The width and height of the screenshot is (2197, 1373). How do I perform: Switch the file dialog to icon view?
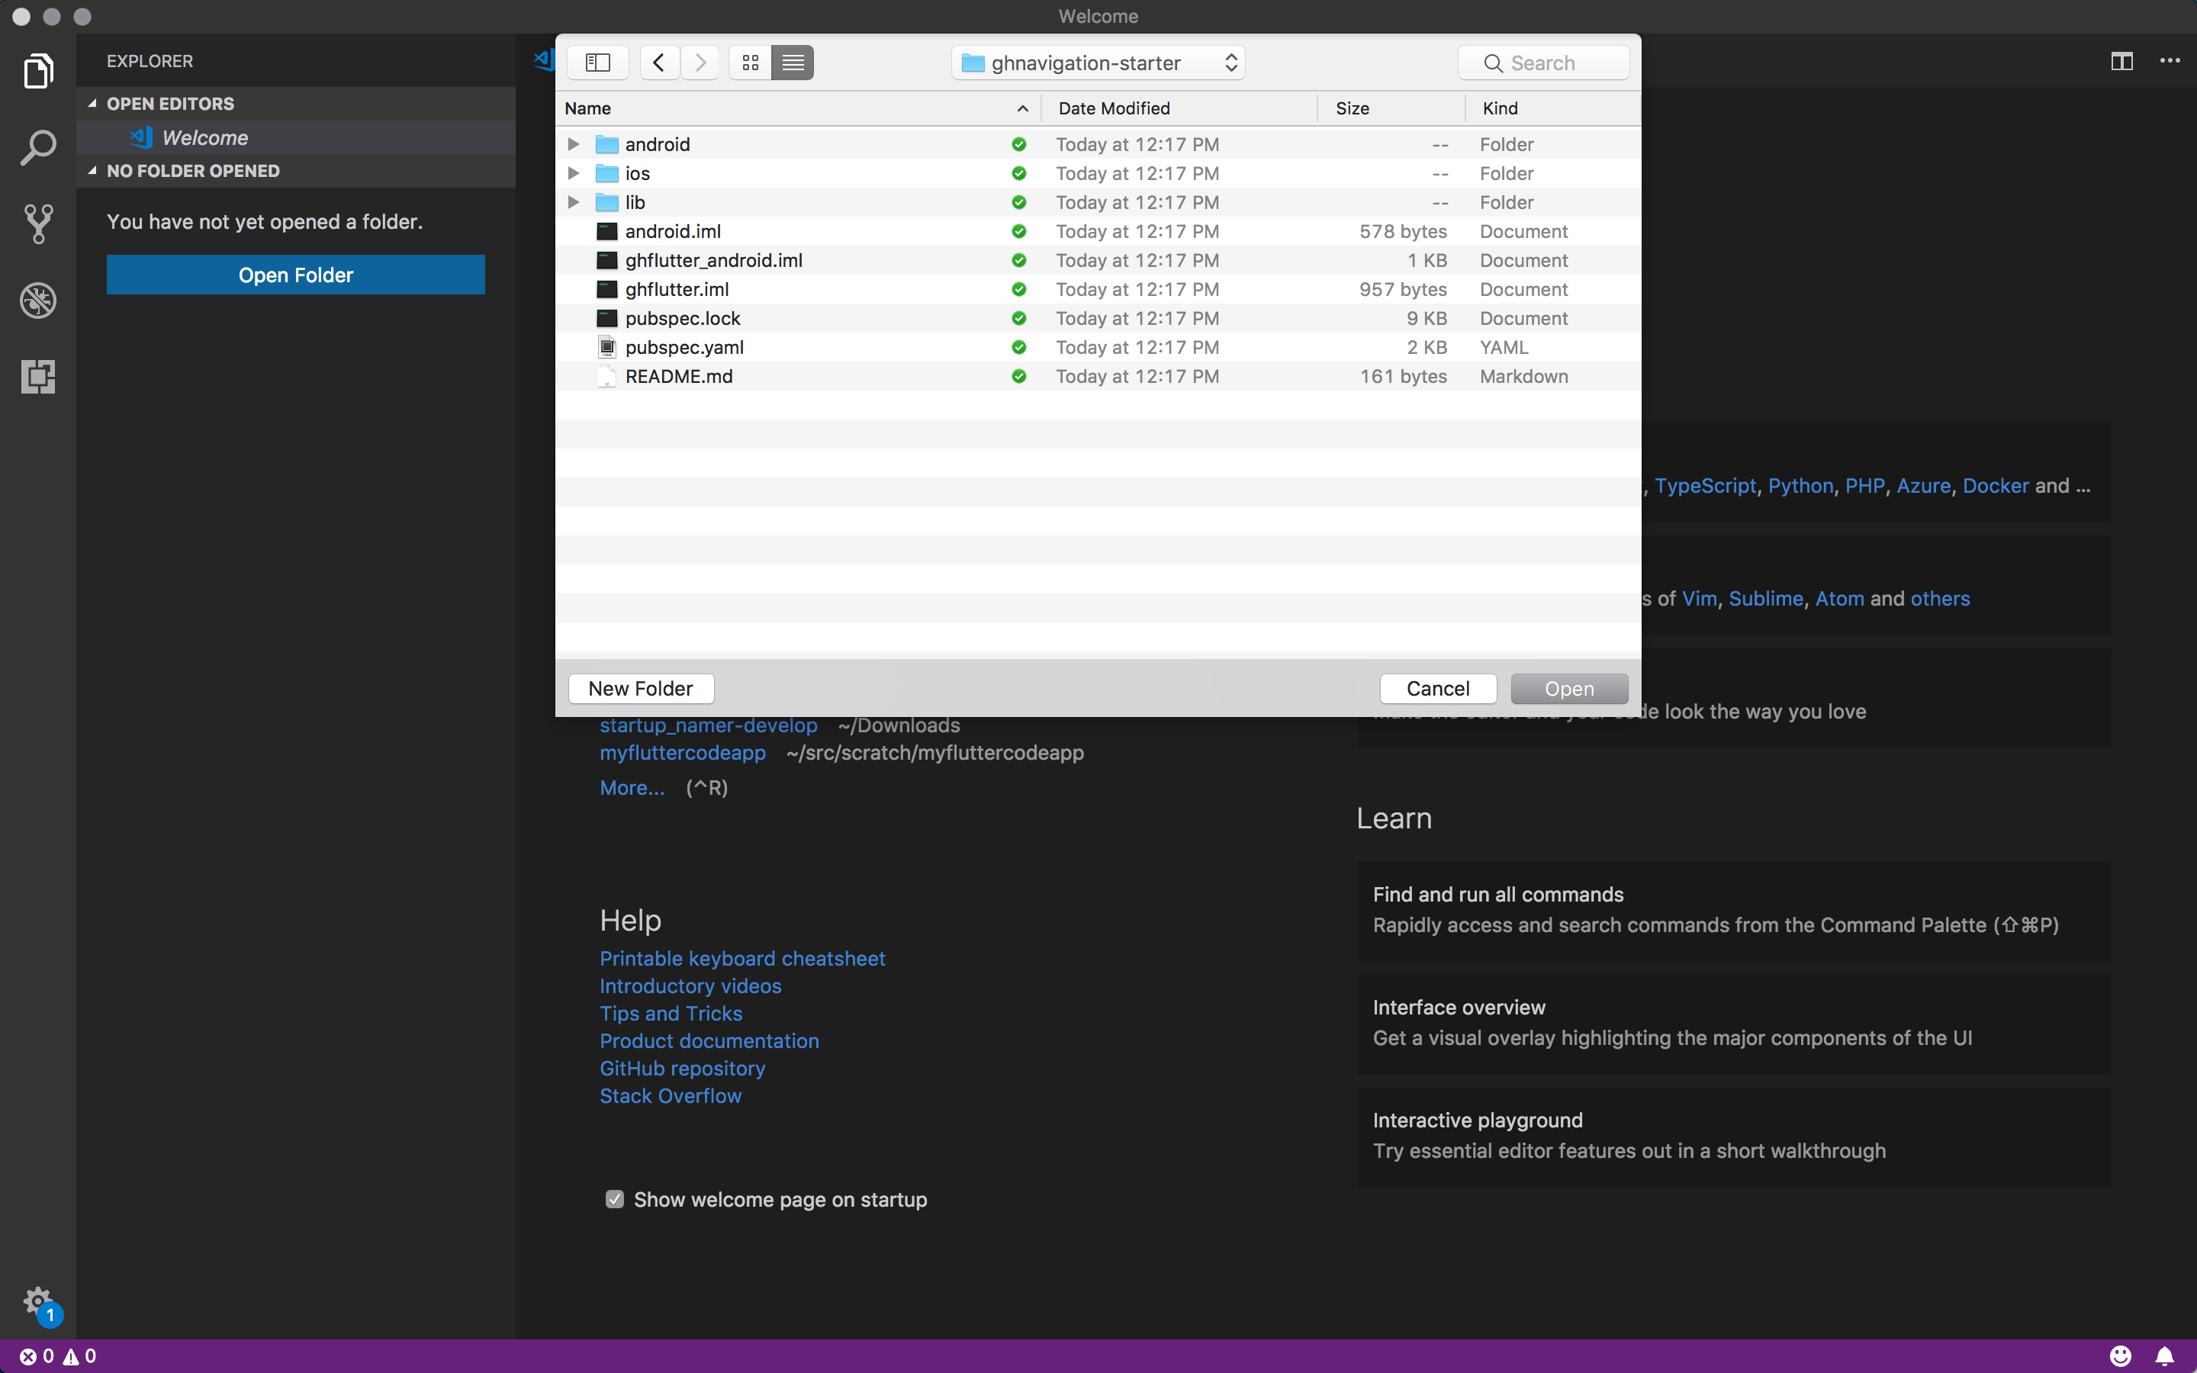(750, 63)
